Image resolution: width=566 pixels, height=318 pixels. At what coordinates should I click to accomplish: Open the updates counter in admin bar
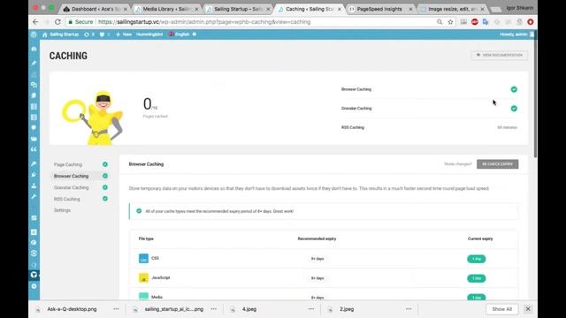(x=89, y=34)
